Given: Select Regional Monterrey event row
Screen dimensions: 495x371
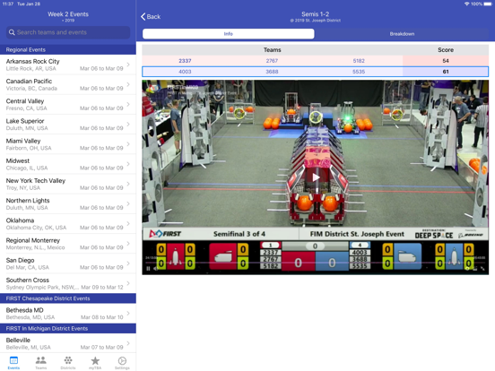Looking at the screenshot, I should (68, 244).
